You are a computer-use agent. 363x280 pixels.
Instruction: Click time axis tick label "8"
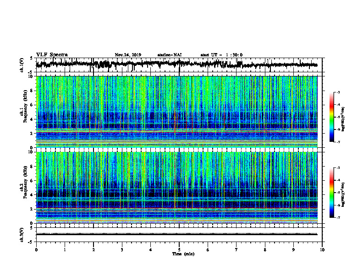[265, 250]
